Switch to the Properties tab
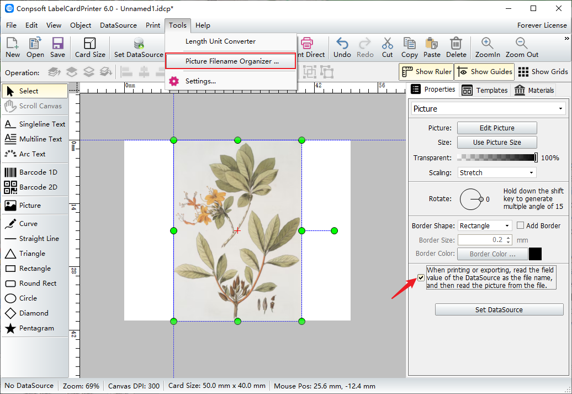 point(433,90)
